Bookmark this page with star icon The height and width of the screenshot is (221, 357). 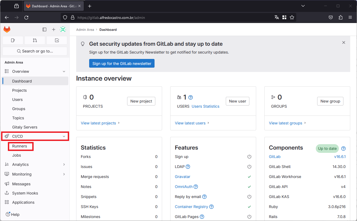tap(292, 17)
